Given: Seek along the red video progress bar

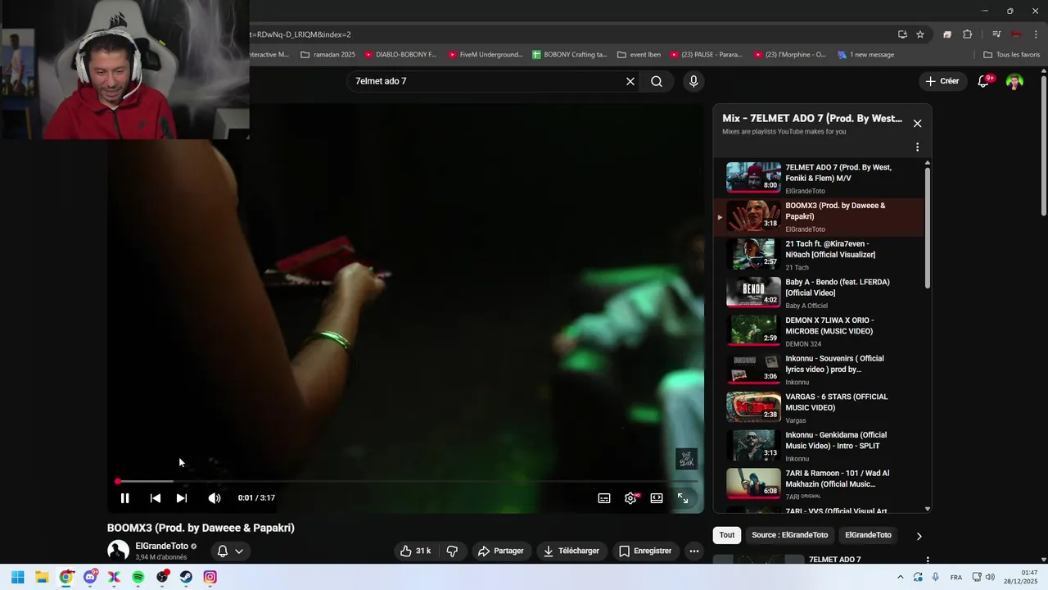Looking at the screenshot, I should click(405, 482).
